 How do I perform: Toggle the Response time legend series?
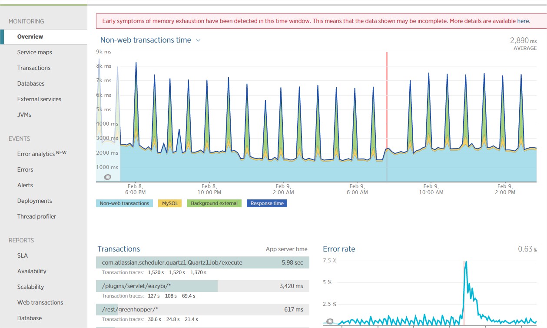(x=267, y=203)
